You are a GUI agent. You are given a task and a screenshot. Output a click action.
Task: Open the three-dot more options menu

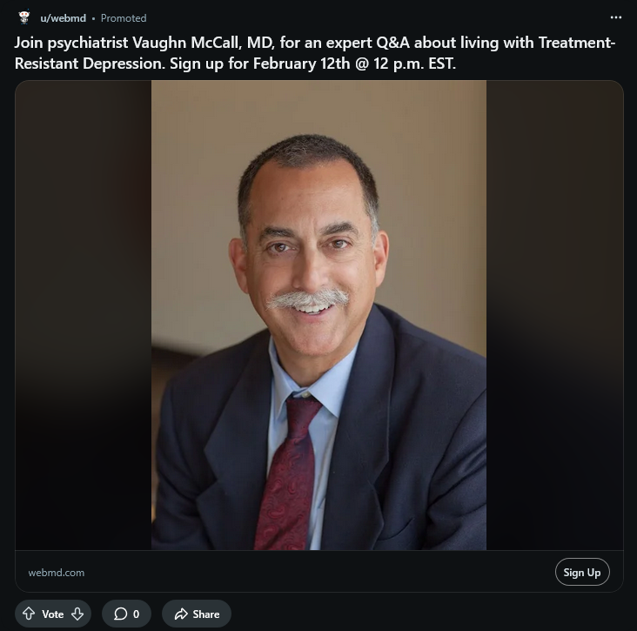click(616, 17)
